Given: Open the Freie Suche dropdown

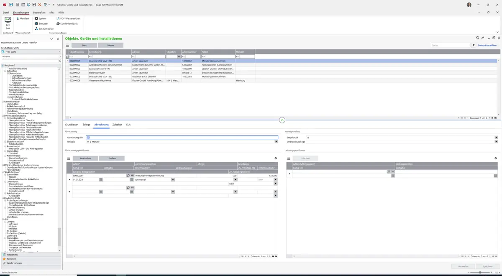Looking at the screenshot, I should (60, 51).
